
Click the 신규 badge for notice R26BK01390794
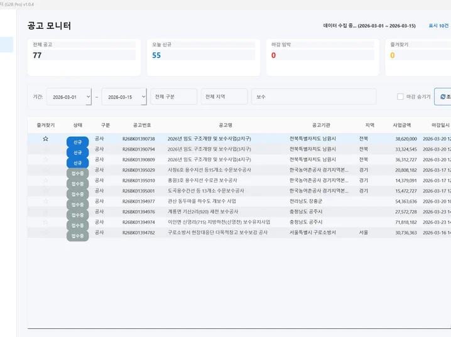(77, 152)
